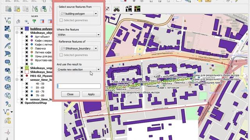Toggle visibility checkbox for Лавочка
This screenshot has height=140, width=250.
27,48
